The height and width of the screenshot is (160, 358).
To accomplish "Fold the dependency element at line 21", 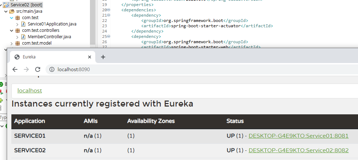I will [109, 15].
